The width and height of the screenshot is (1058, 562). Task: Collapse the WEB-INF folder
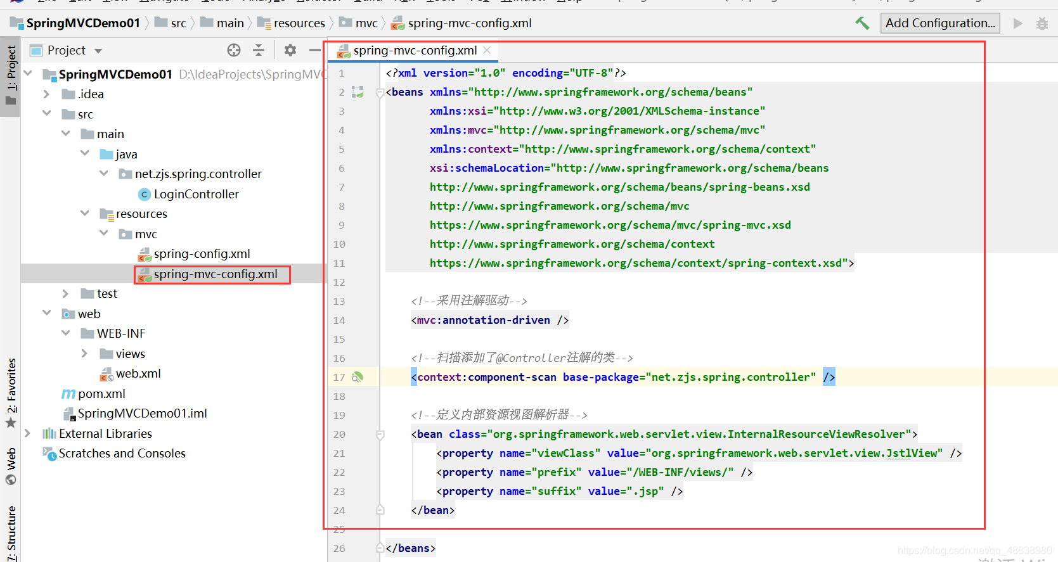coord(65,333)
